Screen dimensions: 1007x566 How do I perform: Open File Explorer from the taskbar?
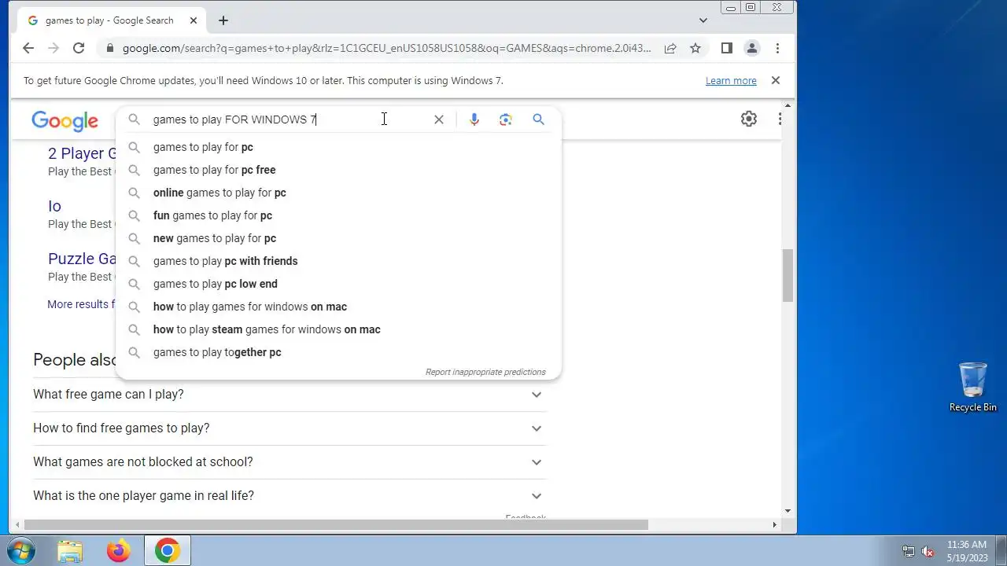70,551
